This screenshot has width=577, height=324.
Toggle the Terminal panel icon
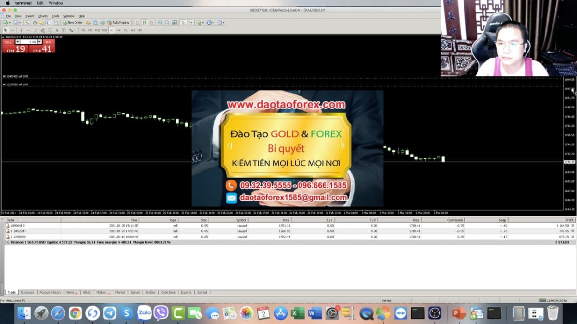[x=49, y=23]
